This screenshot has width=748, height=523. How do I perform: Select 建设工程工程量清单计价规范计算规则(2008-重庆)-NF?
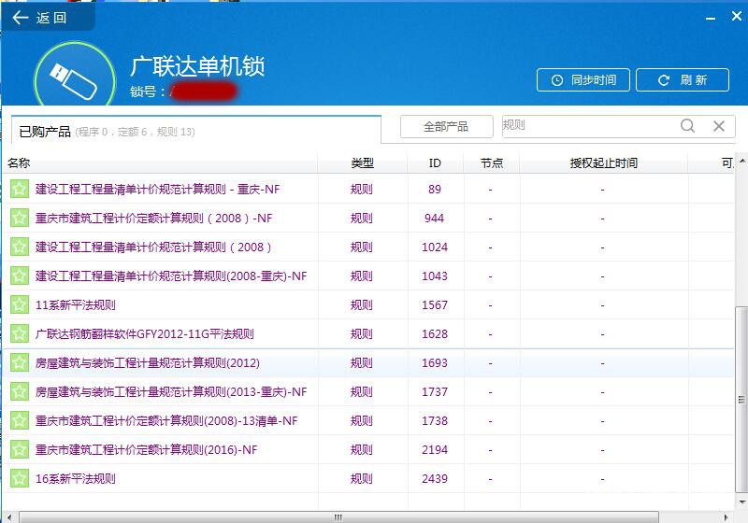click(171, 276)
